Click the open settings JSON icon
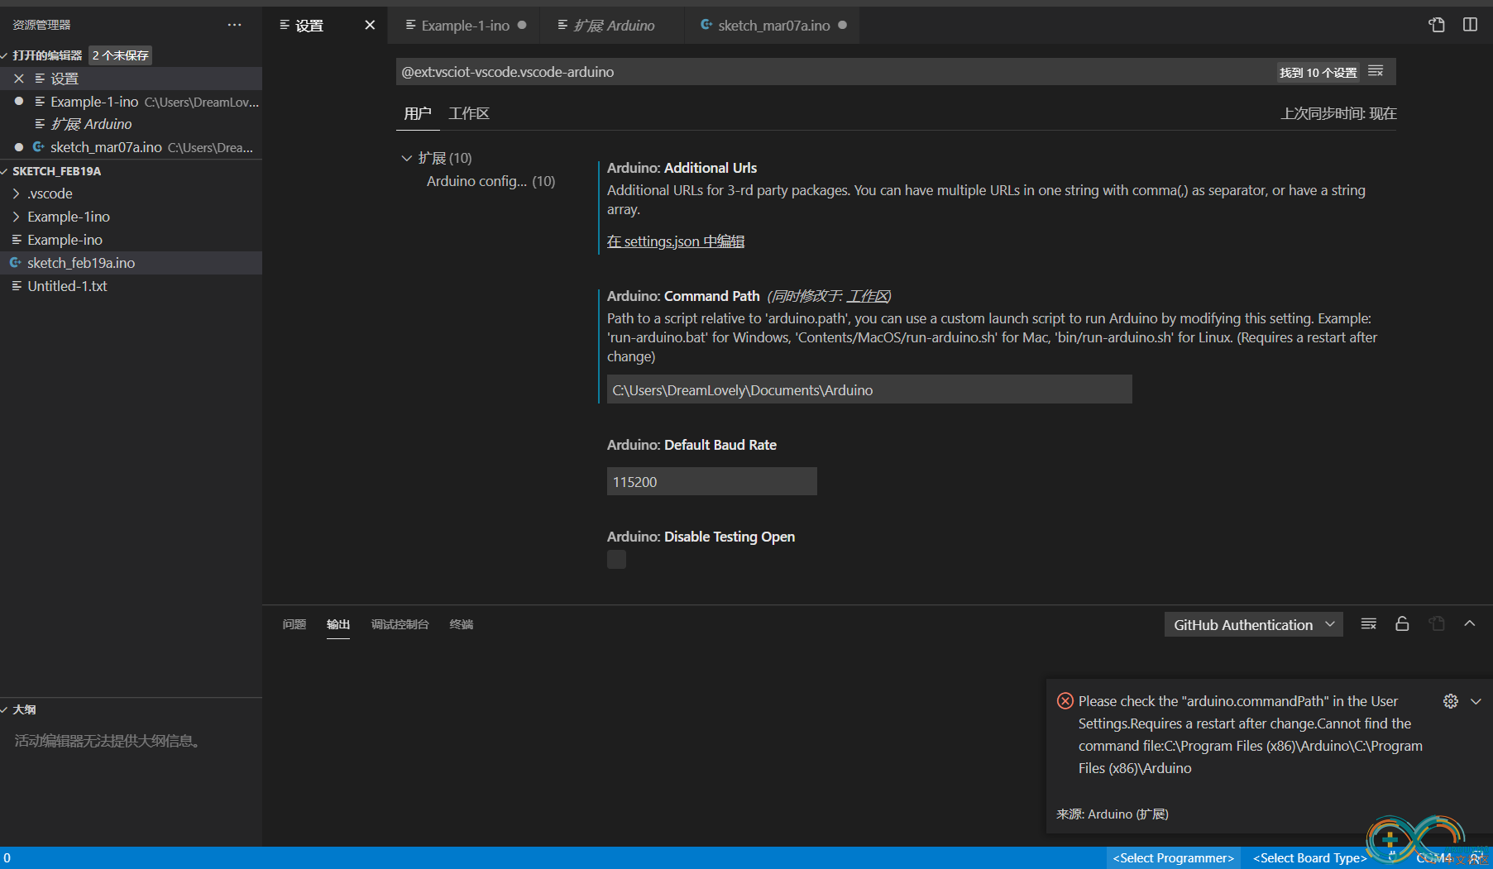The image size is (1493, 869). click(1437, 25)
